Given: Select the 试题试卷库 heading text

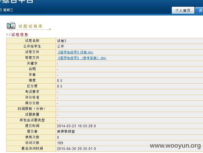Looking at the screenshot, I should point(30,26).
